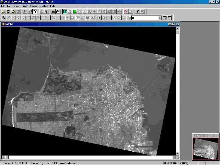
Task: Click the vertical scrollbar thumb
Action: 177,32
